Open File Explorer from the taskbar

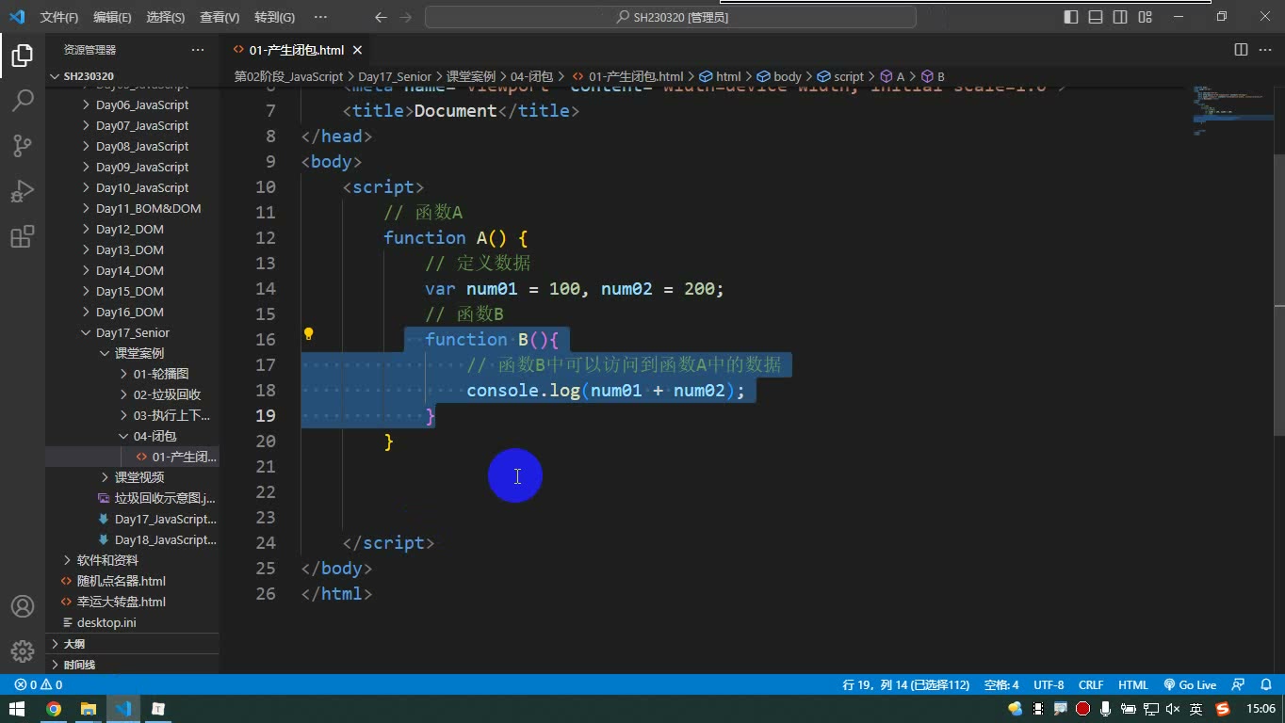point(89,709)
